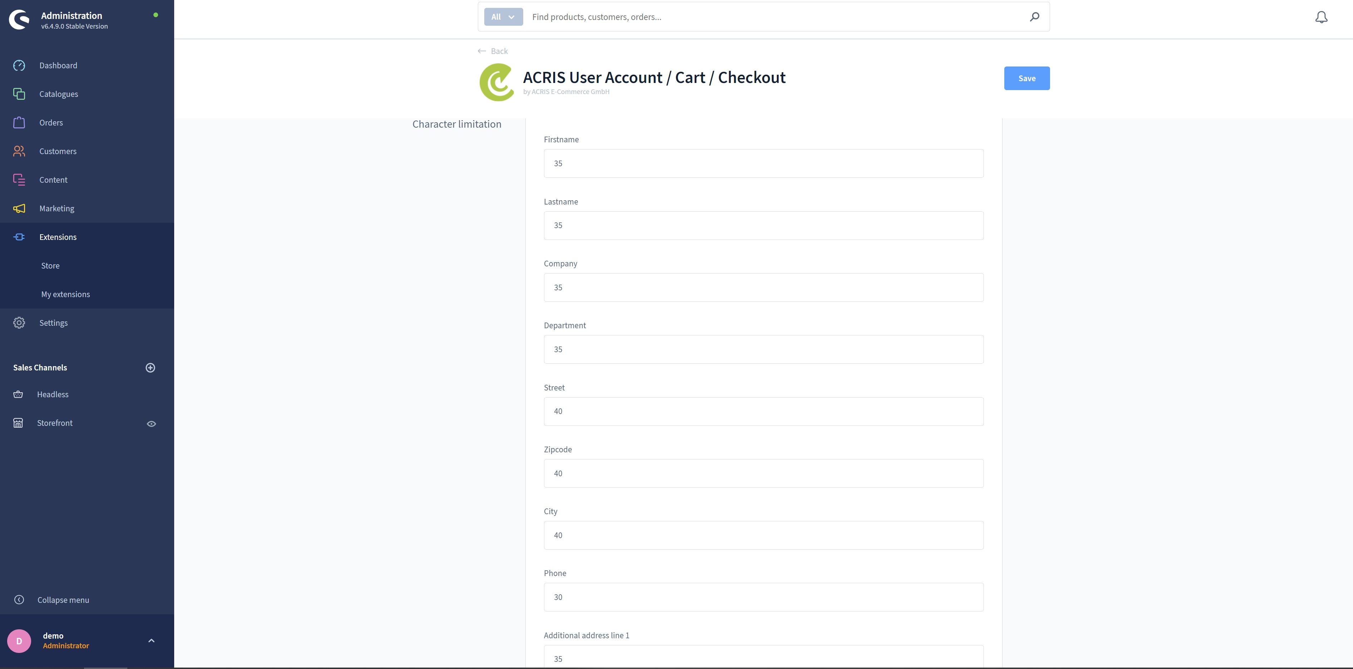
Task: Open the search filter All dropdown
Action: (x=503, y=16)
